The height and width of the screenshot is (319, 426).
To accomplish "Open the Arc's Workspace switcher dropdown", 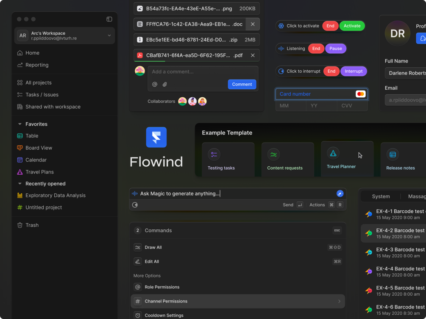I will (x=65, y=36).
